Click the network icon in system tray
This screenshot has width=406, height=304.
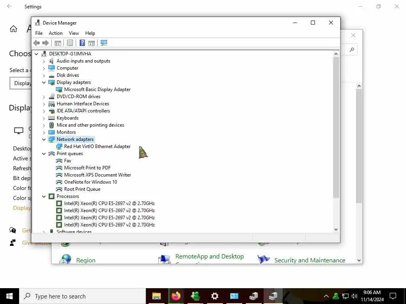(345, 296)
